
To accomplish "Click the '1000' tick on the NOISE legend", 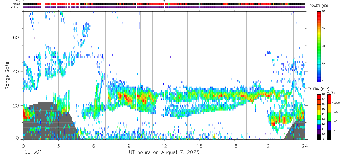I will (335, 112).
